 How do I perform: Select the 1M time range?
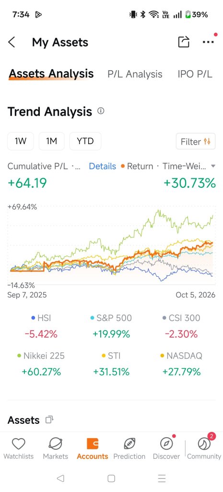click(51, 141)
